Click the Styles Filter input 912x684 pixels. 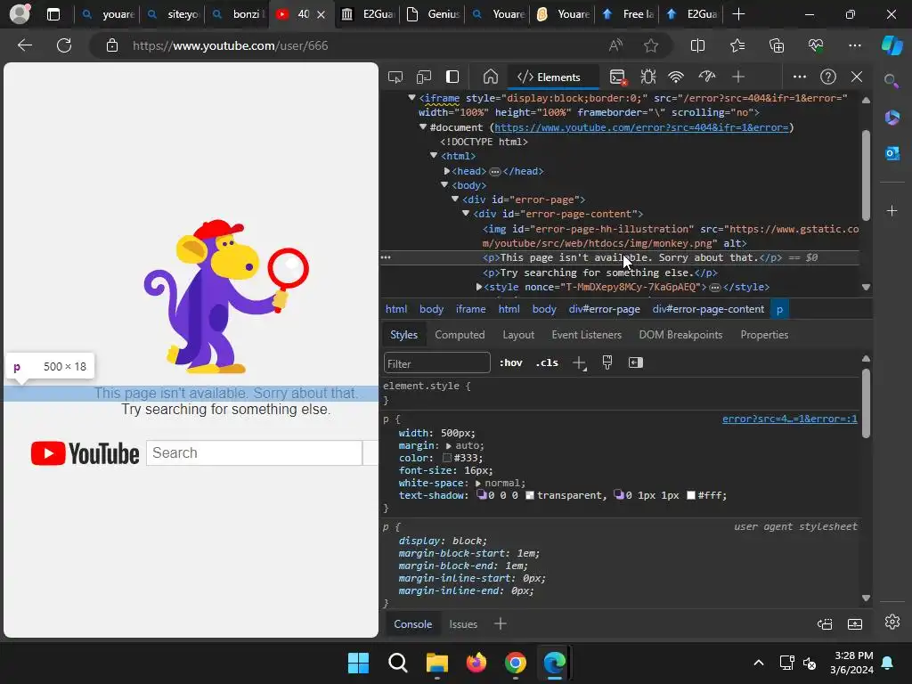pyautogui.click(x=436, y=363)
